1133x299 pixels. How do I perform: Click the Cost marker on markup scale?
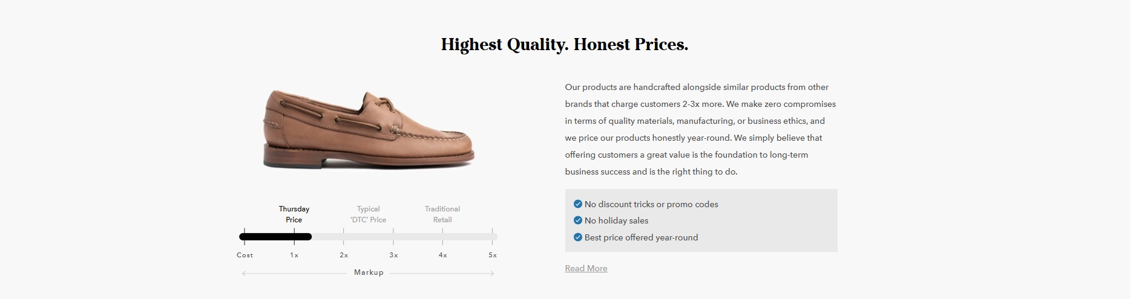[x=245, y=255]
